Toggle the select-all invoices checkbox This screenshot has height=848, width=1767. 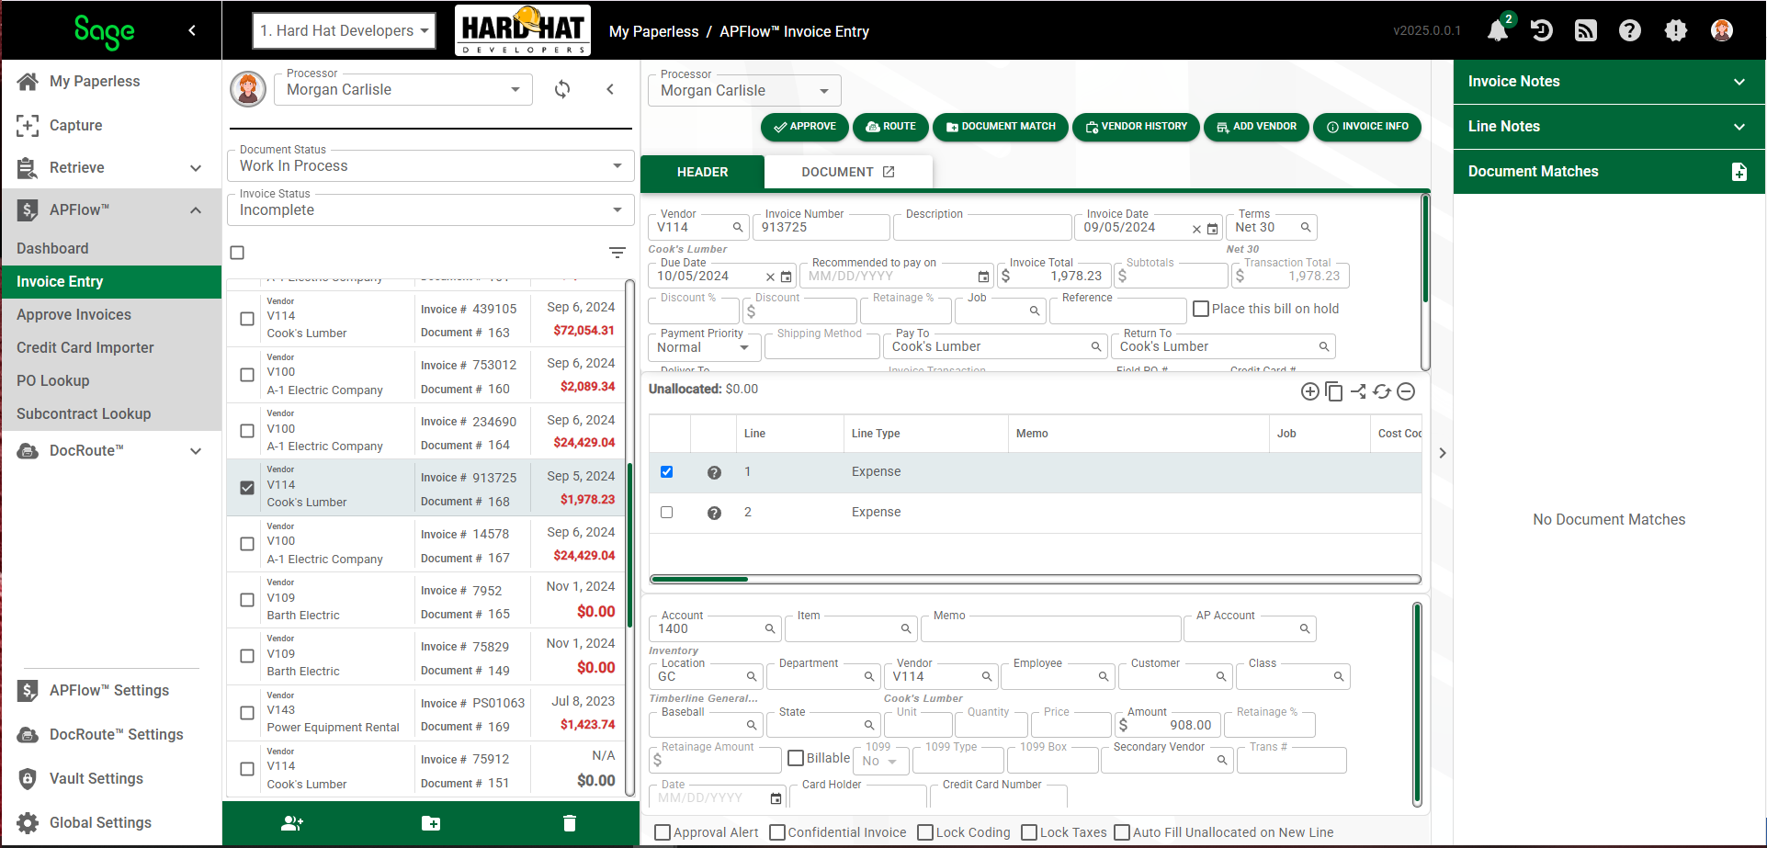coord(237,253)
